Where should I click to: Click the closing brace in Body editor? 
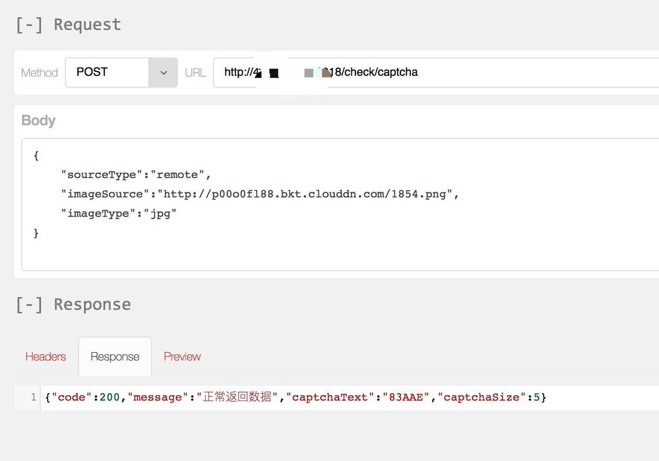pyautogui.click(x=36, y=233)
